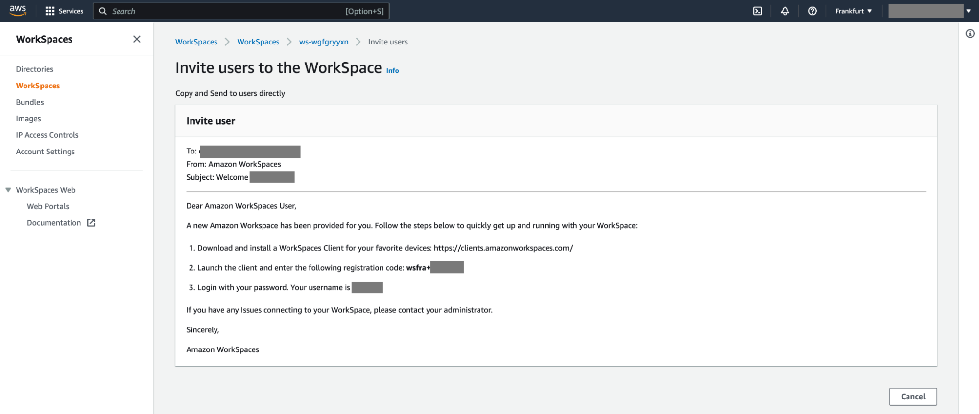This screenshot has height=414, width=979.
Task: Click the 'Sincerely,' closing line
Action: tap(203, 330)
